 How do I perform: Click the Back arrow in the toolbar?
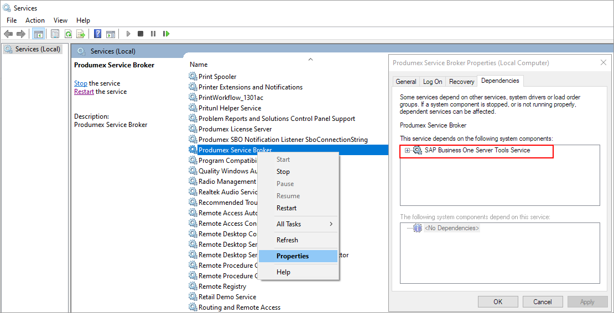coord(8,34)
